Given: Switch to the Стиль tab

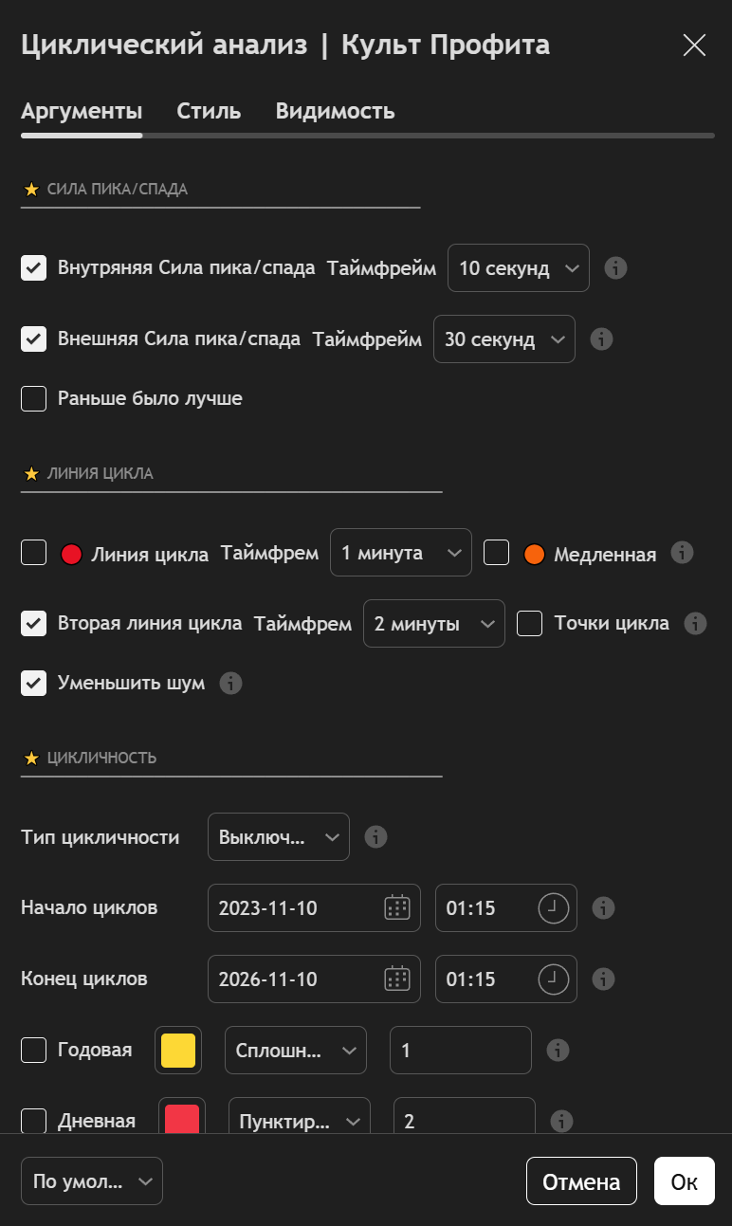Looking at the screenshot, I should coord(209,111).
